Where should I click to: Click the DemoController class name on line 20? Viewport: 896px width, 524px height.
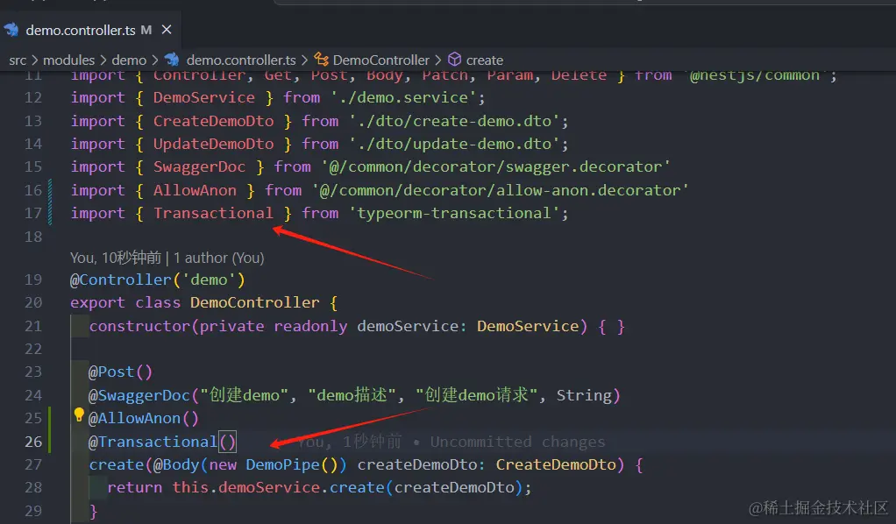point(255,302)
